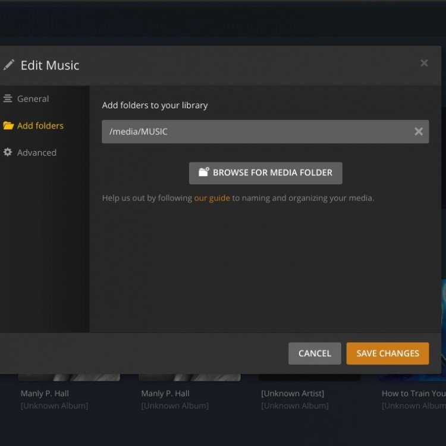The image size is (446, 446).
Task: Click the Edit Music dialog title
Action: coord(50,65)
